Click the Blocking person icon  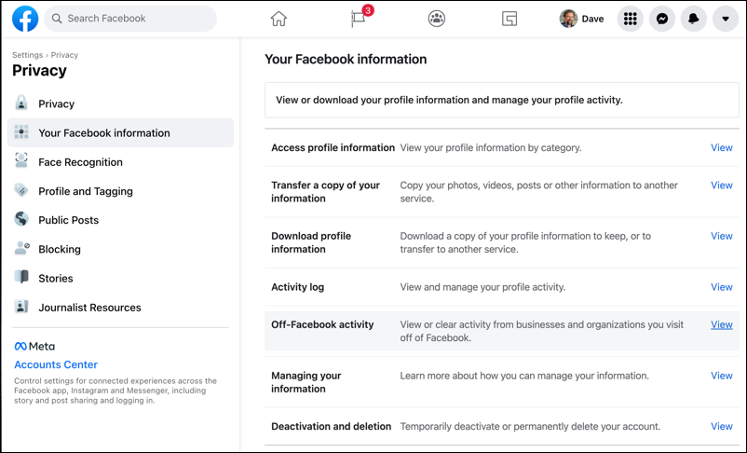pos(22,248)
